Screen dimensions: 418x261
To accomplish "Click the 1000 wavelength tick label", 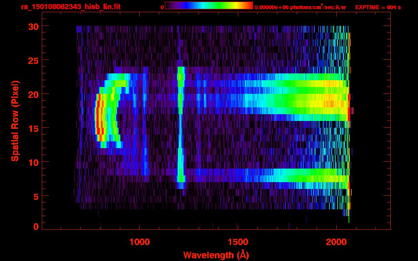I will pos(139,242).
